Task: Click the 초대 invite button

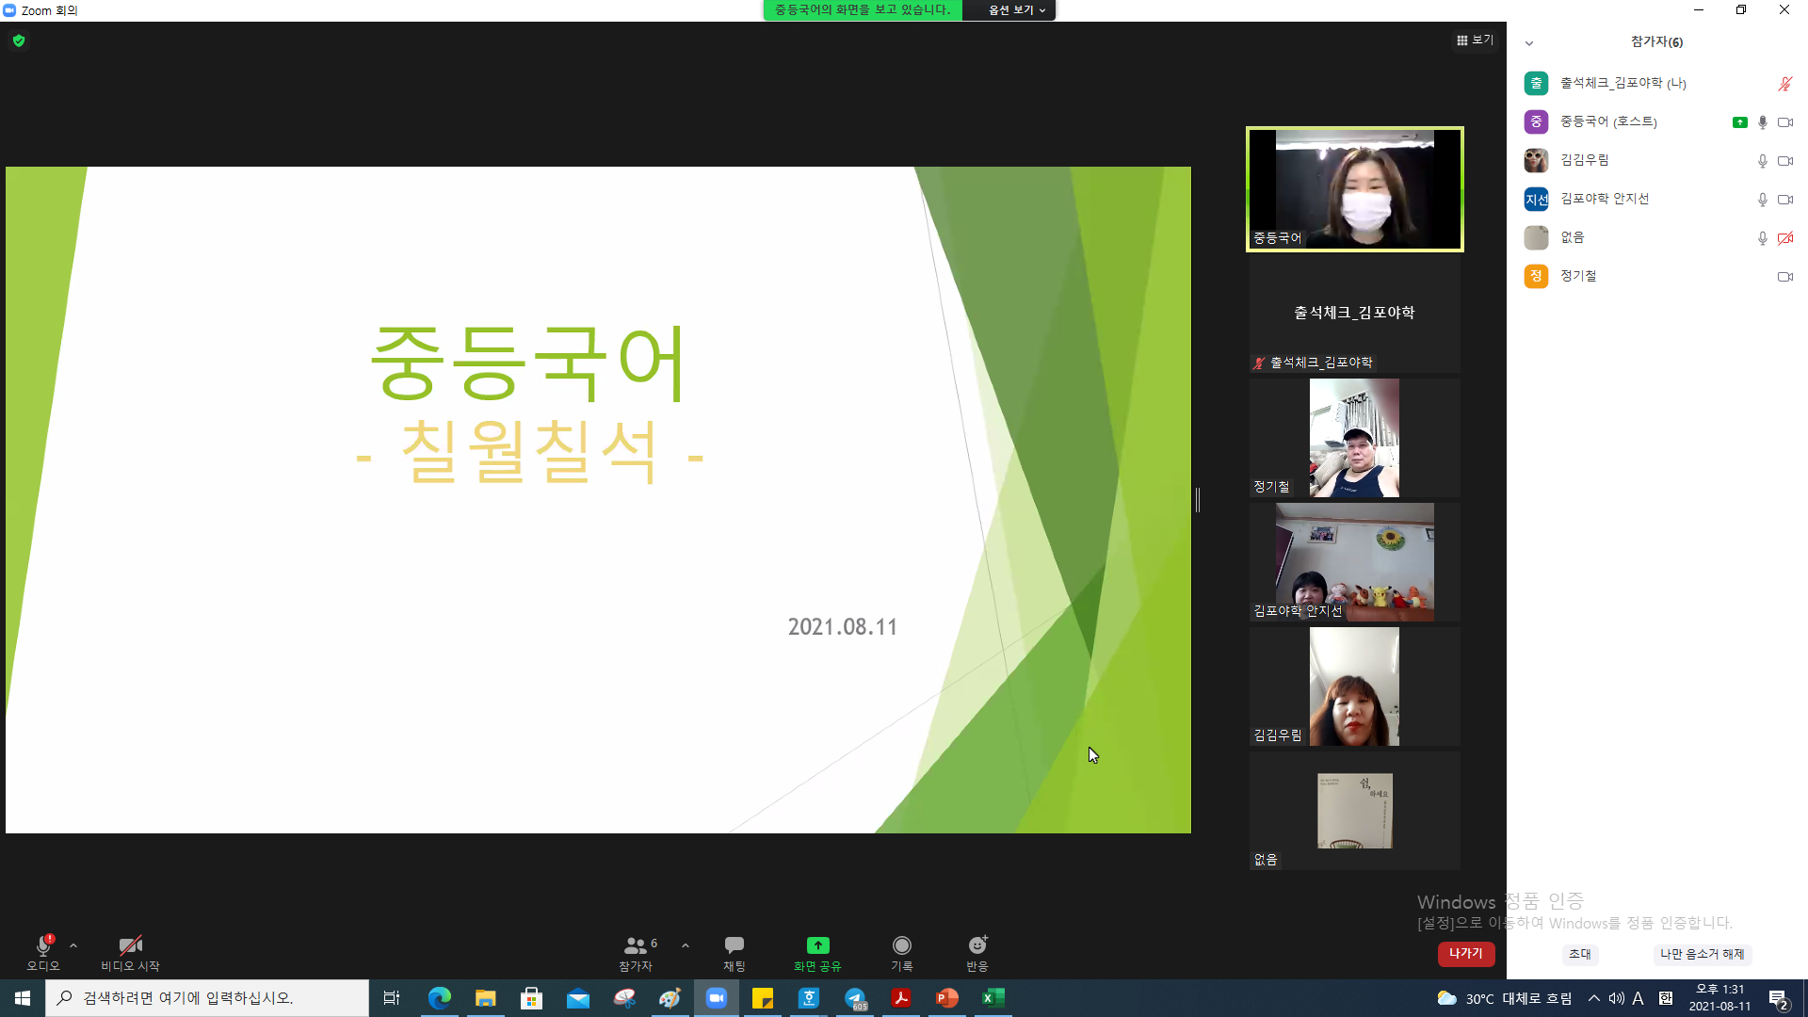Action: point(1580,954)
